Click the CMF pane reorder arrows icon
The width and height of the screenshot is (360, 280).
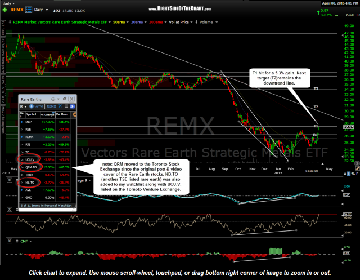click(x=17, y=241)
